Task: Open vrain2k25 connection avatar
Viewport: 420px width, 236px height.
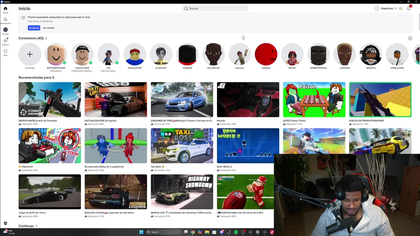Action: pyautogui.click(x=187, y=54)
